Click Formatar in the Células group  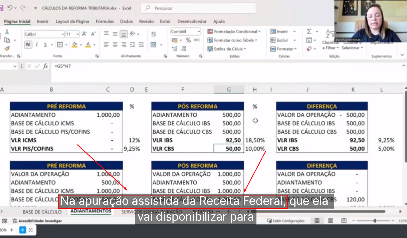coord(283,49)
